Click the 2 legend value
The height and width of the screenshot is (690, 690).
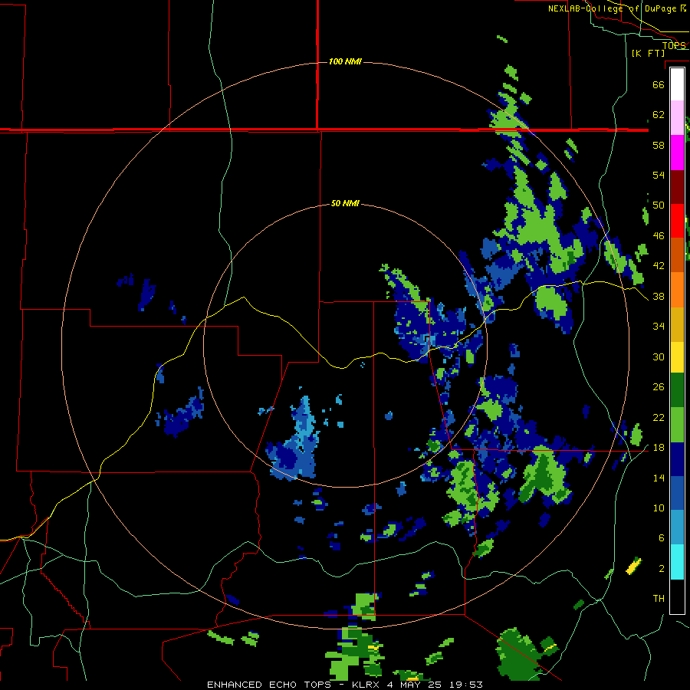pyautogui.click(x=662, y=569)
